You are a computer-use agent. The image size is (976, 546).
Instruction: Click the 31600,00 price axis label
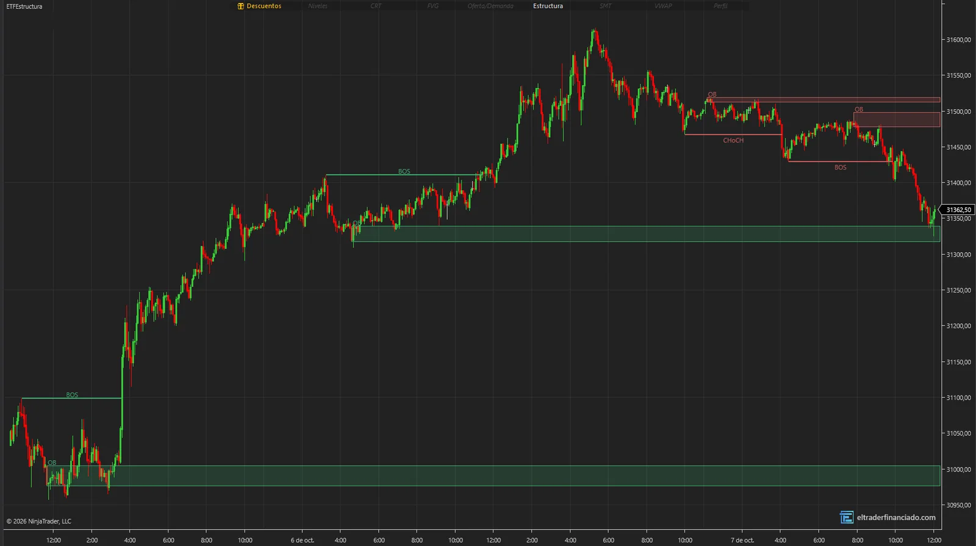[x=958, y=40]
